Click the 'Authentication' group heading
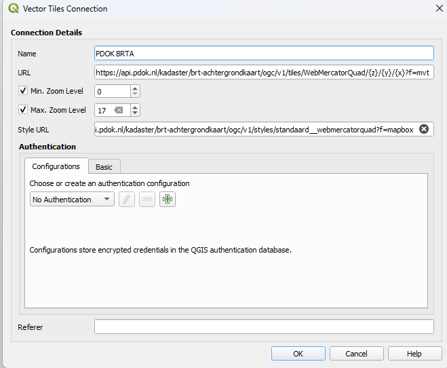 47,147
